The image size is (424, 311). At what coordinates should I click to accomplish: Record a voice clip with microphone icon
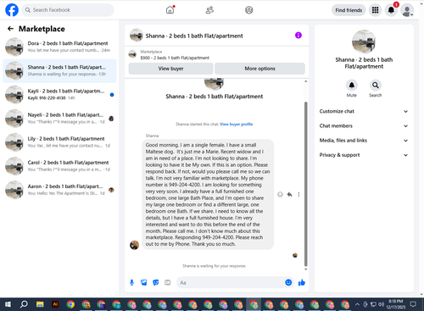(x=131, y=282)
